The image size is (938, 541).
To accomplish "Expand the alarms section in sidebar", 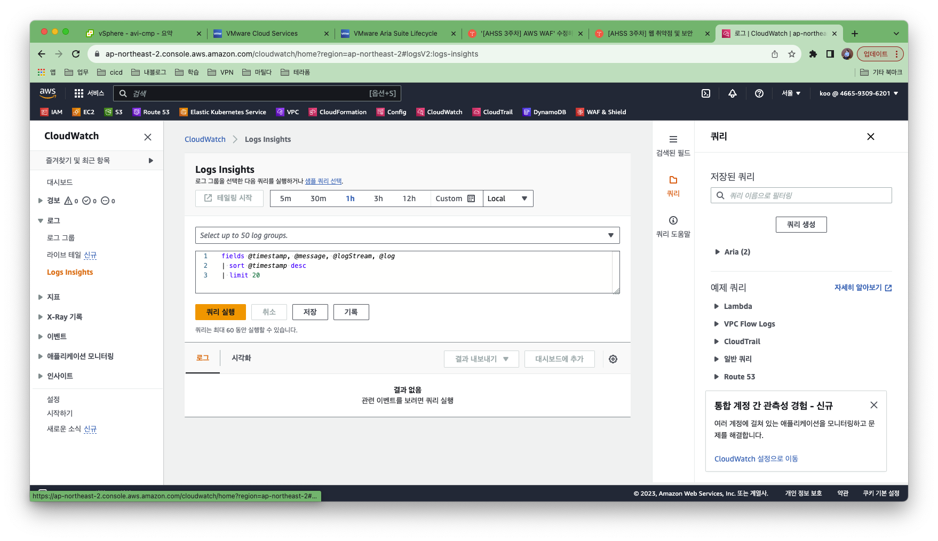I will coord(41,201).
